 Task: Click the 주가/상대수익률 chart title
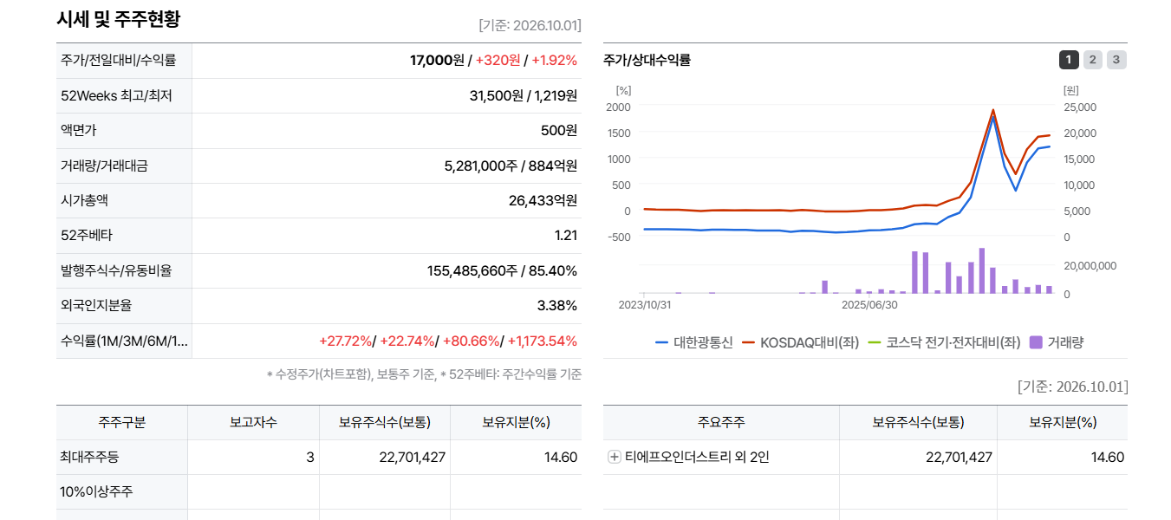647,60
